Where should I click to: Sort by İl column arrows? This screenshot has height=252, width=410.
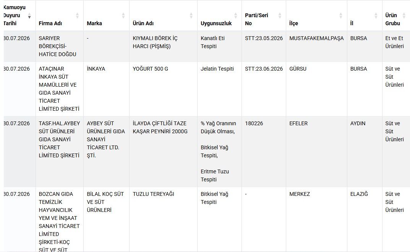pos(376,15)
